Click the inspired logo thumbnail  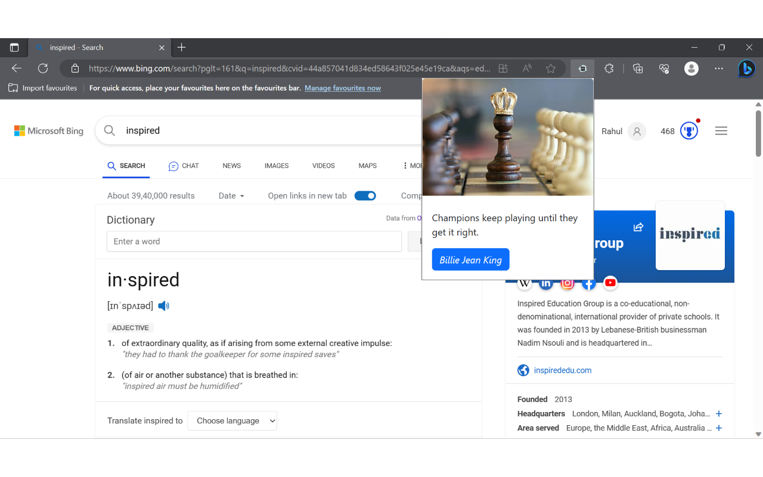pyautogui.click(x=690, y=235)
